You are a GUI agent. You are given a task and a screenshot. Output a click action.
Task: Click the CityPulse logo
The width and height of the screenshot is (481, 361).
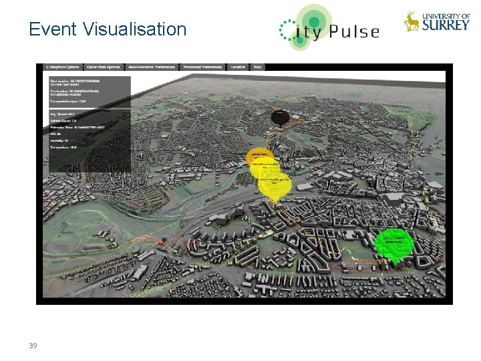tap(329, 28)
